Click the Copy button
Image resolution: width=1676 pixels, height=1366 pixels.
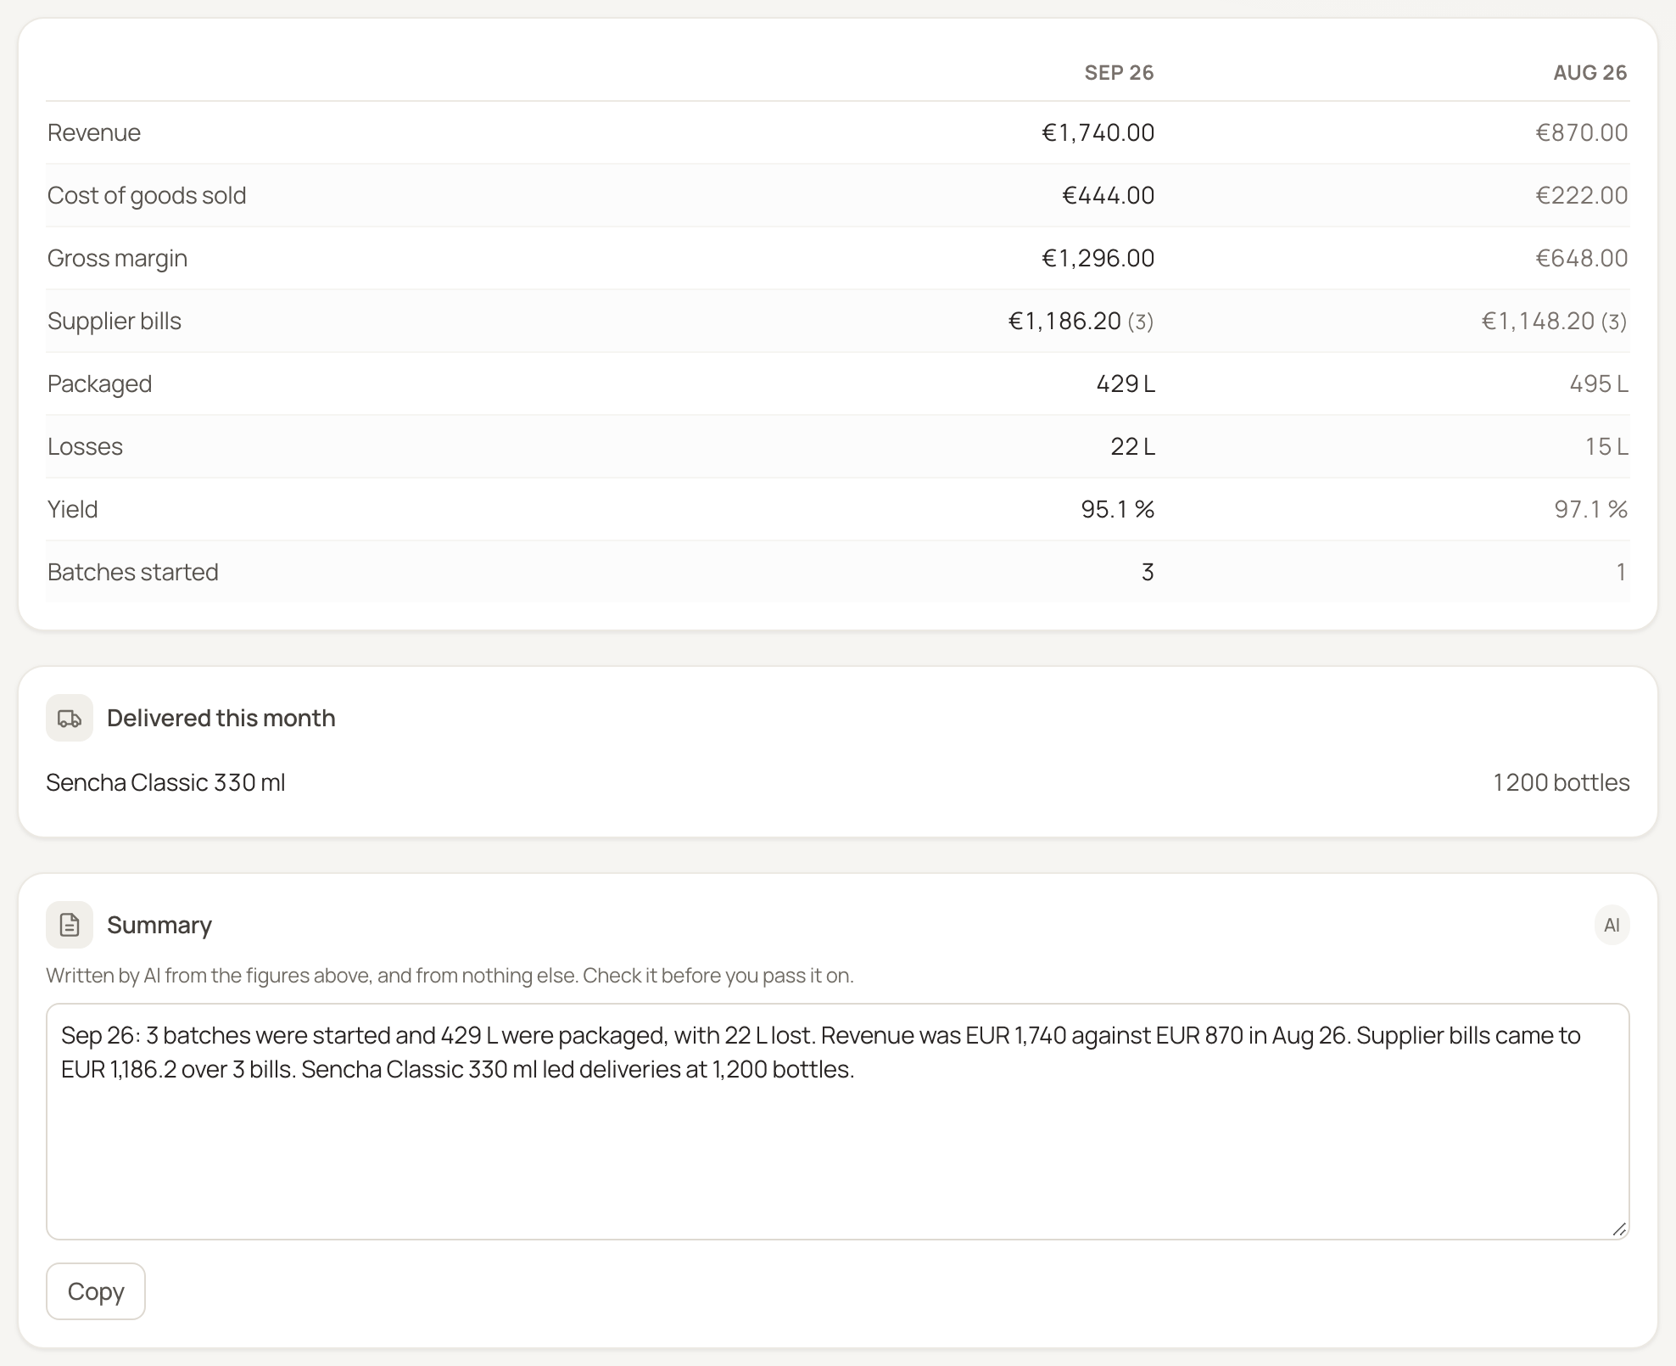tap(96, 1291)
